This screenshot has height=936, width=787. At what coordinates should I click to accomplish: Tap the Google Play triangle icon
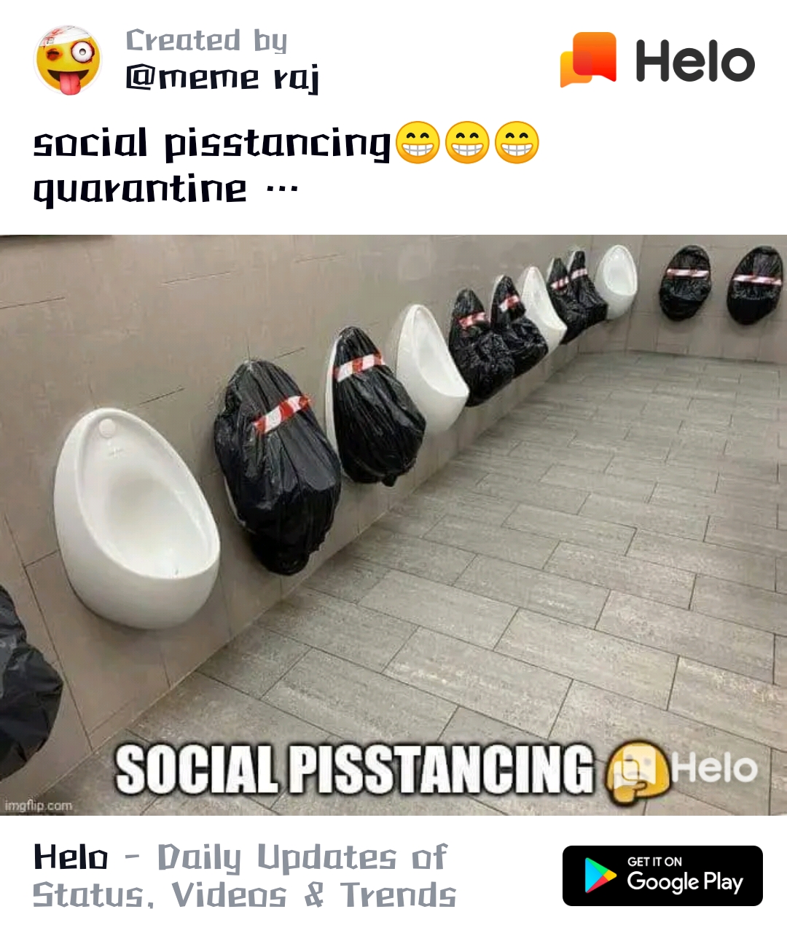[600, 875]
